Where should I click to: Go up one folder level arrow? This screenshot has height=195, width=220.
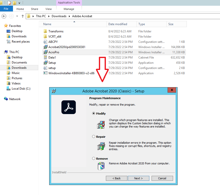22,16
